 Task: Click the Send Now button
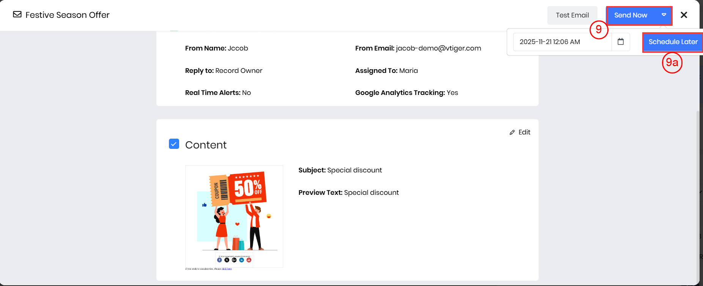tap(630, 15)
